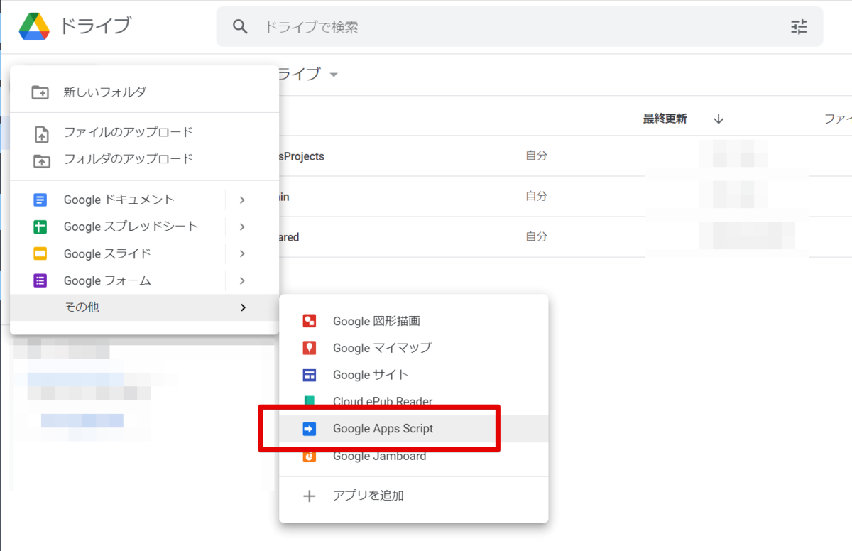Click the Google ドキュメント icon
Image resolution: width=852 pixels, height=551 pixels.
point(40,200)
